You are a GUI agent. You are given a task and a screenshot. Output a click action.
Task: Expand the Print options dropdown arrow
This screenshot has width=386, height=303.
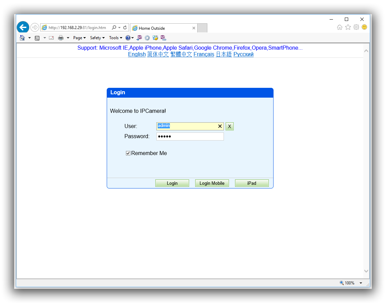point(68,38)
